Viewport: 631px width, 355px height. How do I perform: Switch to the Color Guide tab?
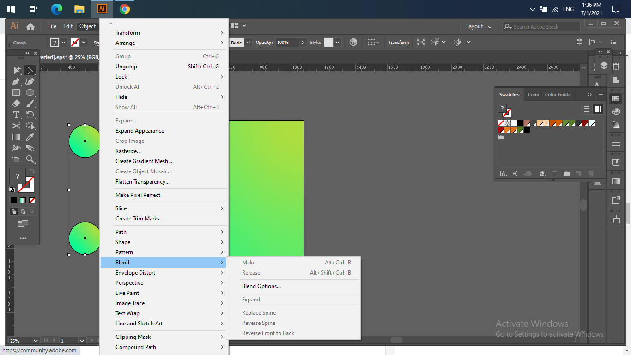pyautogui.click(x=558, y=94)
